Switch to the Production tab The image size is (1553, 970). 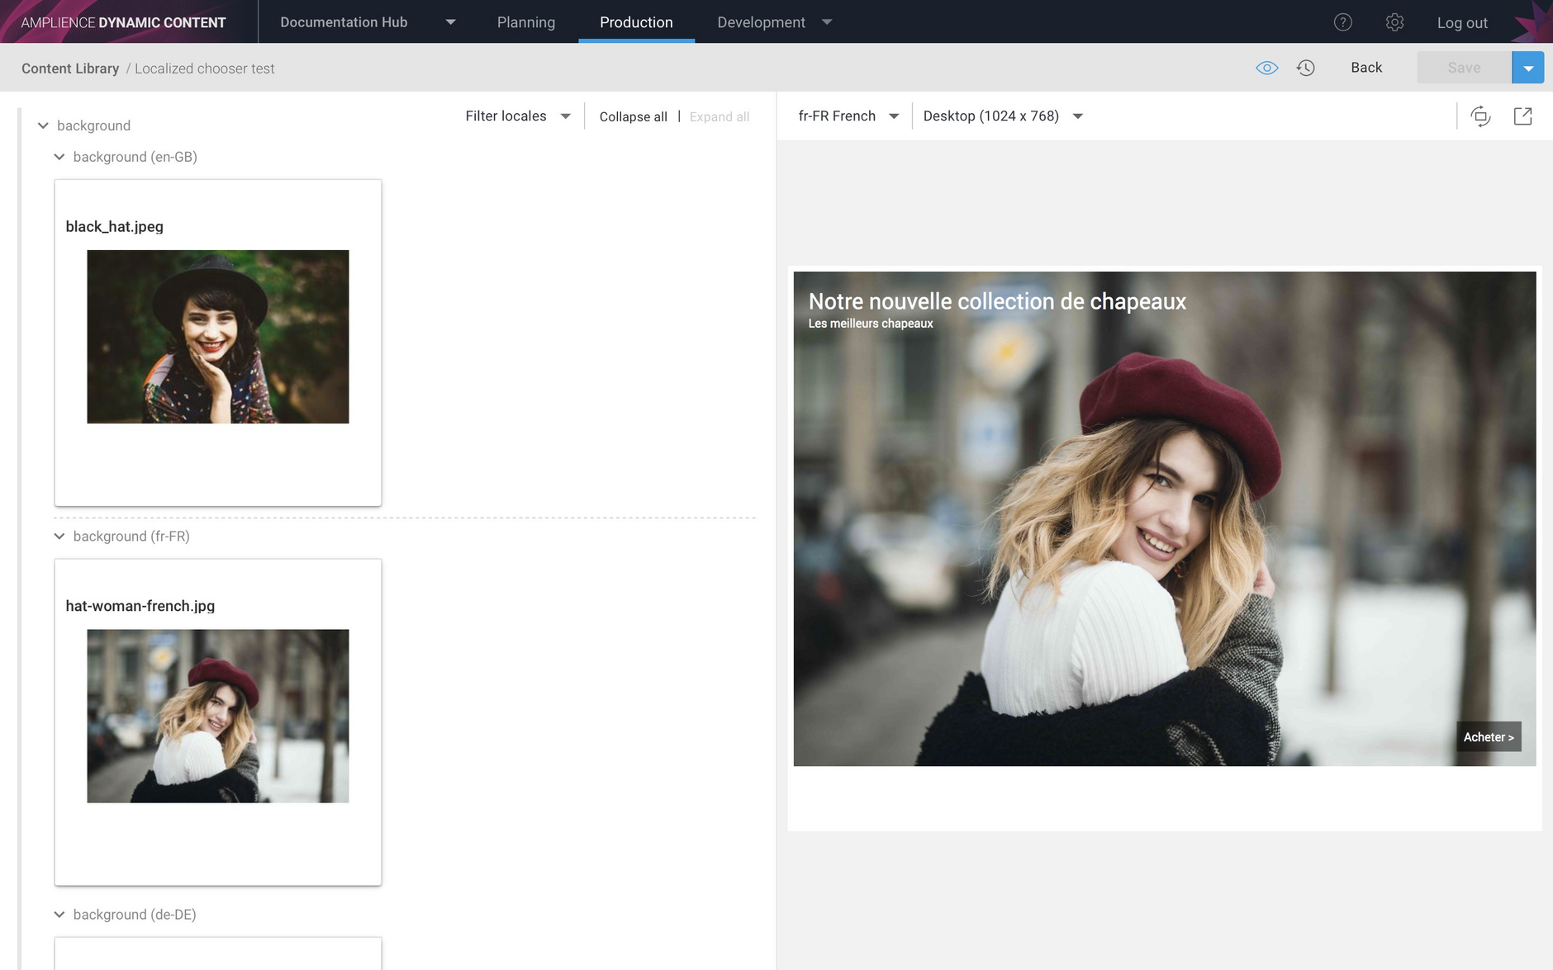[636, 22]
